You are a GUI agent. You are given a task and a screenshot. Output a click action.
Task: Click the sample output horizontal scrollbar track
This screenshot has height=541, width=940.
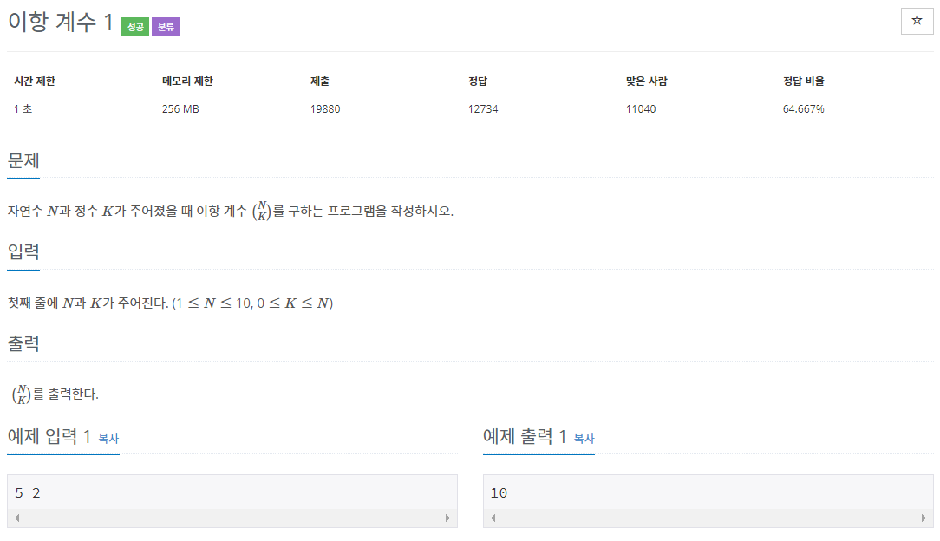tap(708, 518)
